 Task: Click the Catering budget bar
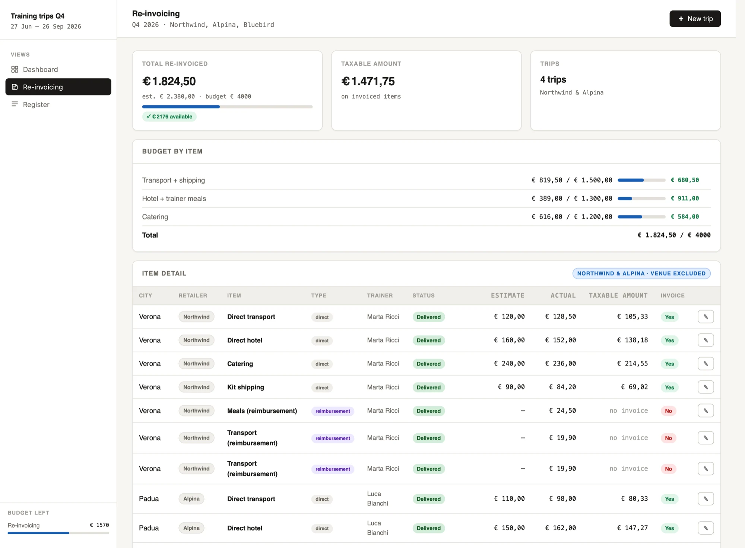(x=641, y=217)
